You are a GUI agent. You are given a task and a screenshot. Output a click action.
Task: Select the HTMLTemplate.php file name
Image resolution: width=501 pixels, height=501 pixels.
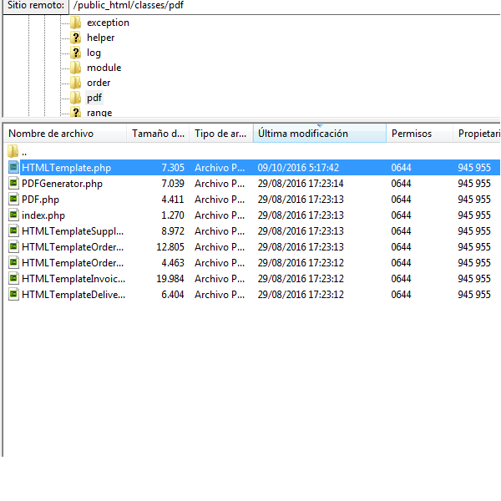click(67, 168)
